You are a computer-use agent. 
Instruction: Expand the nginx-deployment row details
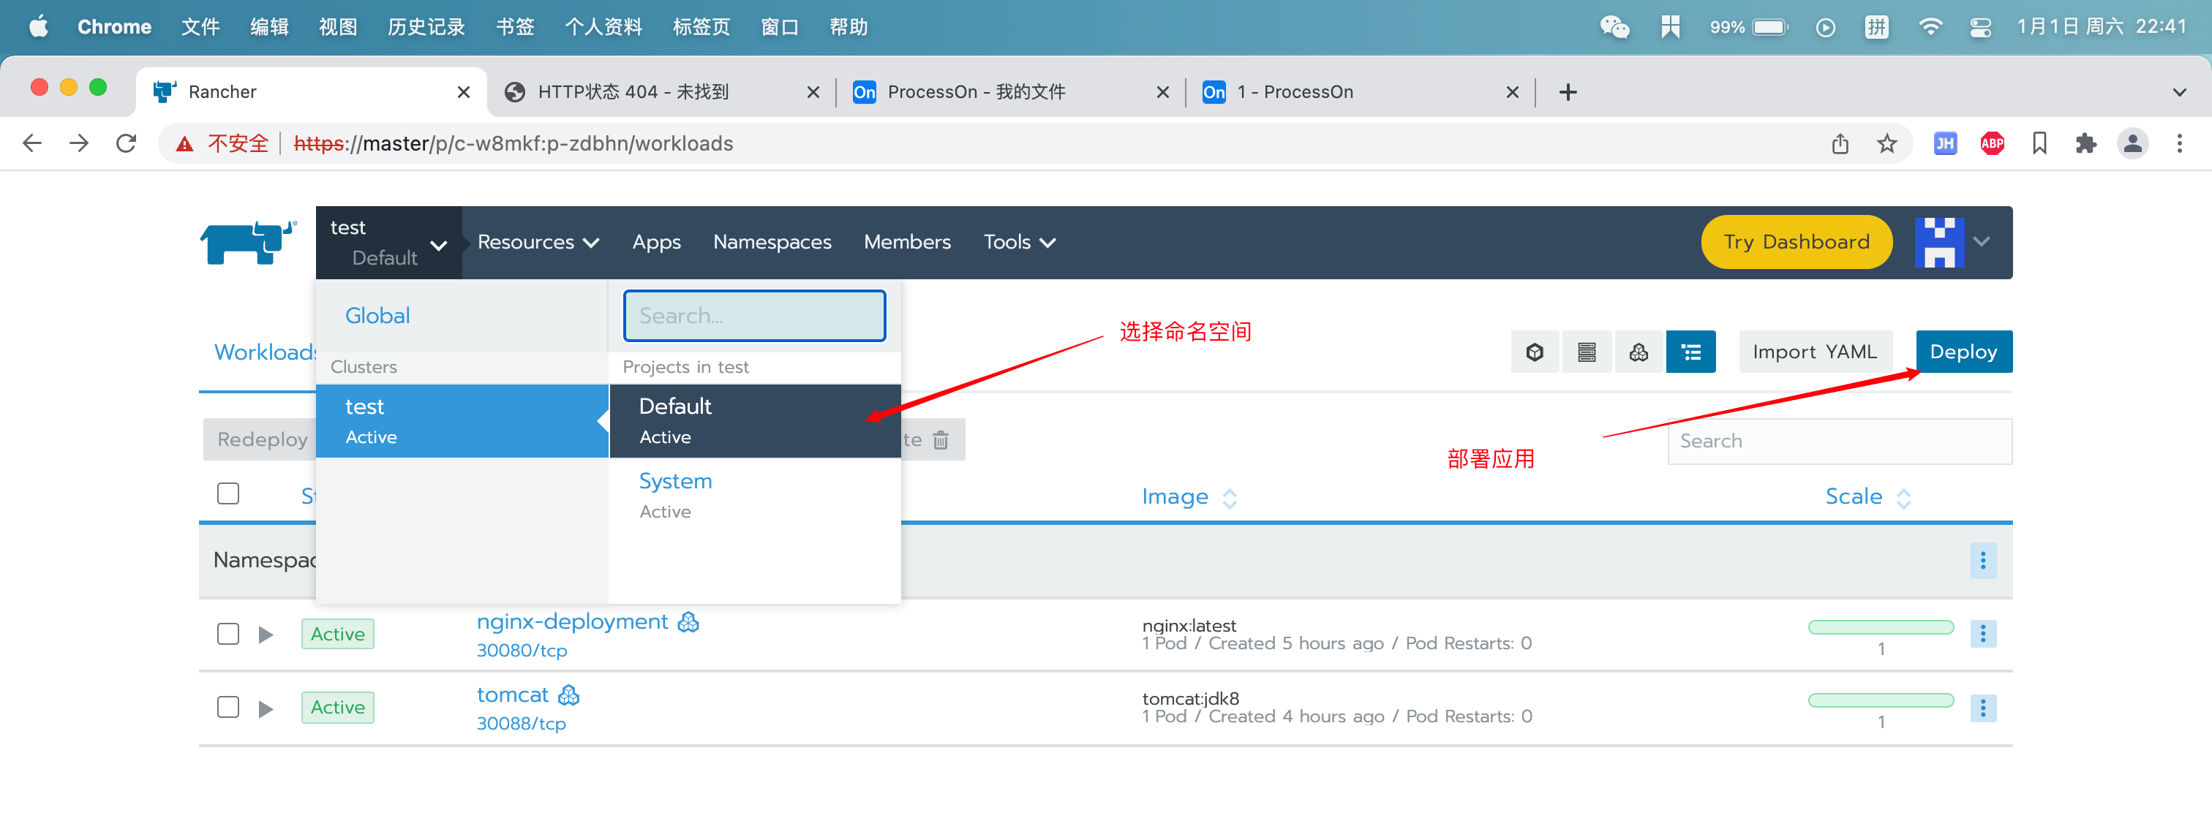(x=266, y=635)
